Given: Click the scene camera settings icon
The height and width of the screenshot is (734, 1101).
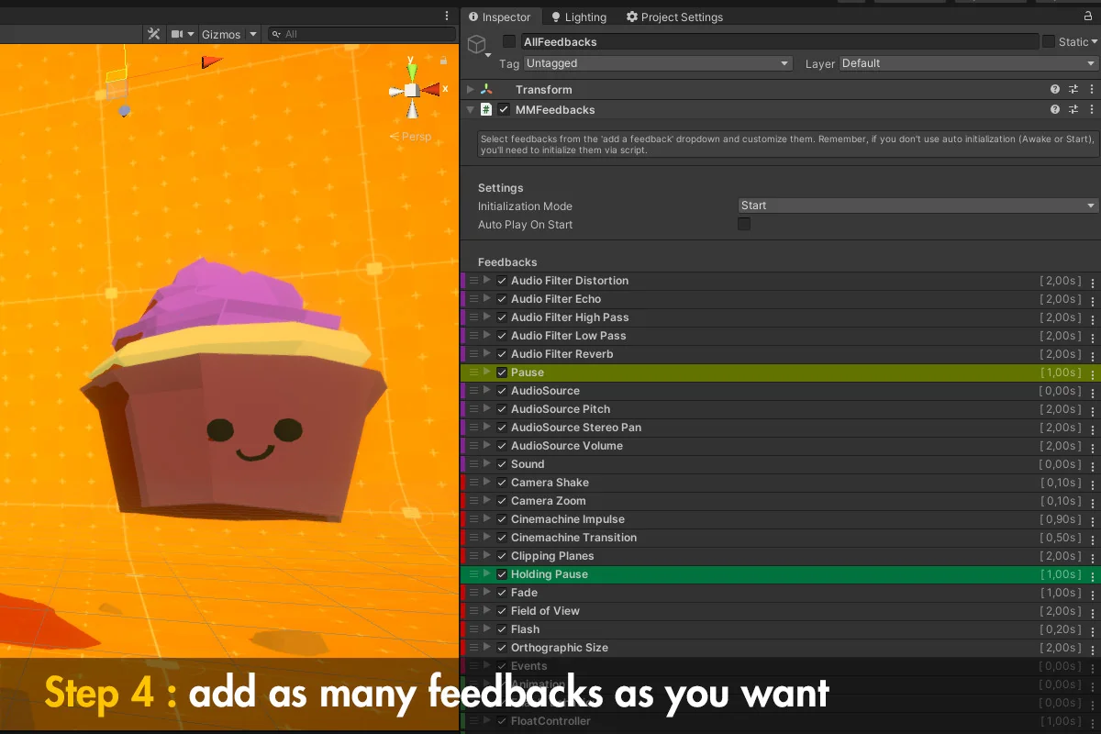Looking at the screenshot, I should [x=177, y=34].
